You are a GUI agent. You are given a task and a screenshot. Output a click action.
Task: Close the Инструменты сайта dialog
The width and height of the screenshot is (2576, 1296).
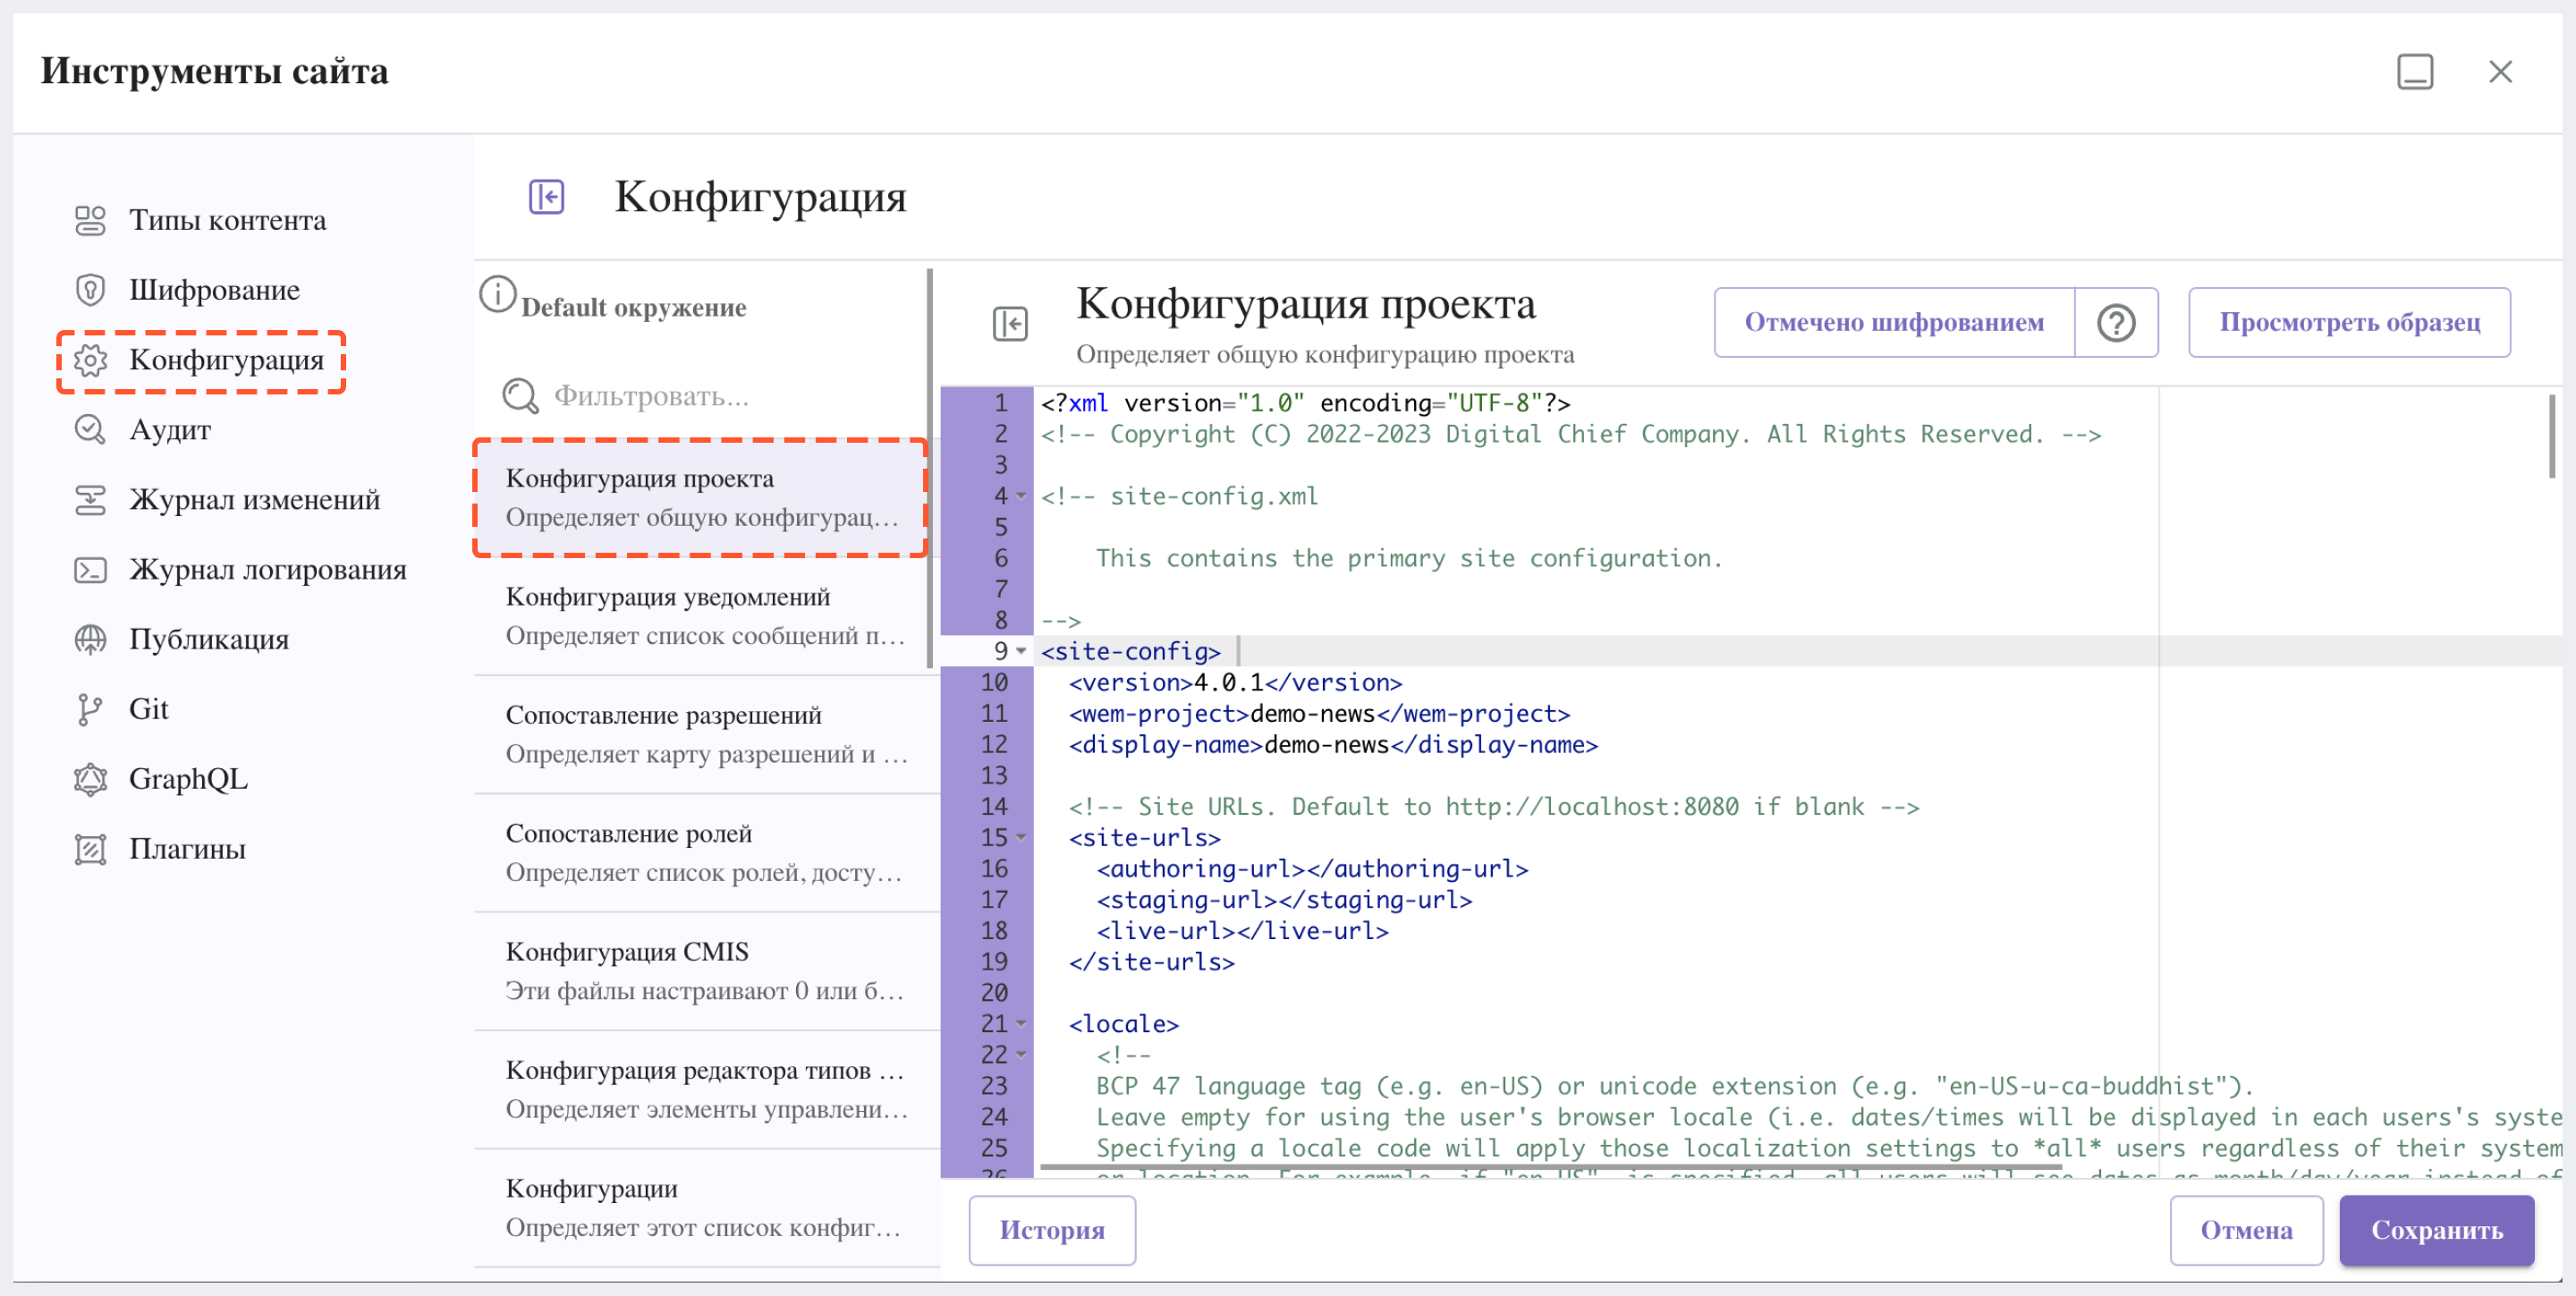tap(2500, 72)
